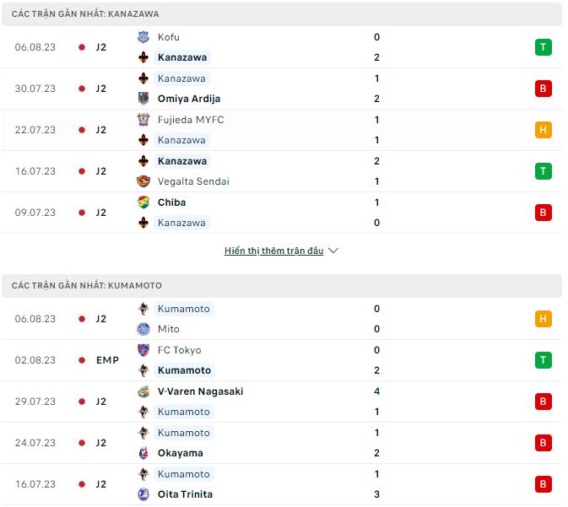Click the Okayama club crest icon
Screen dimensions: 568x507
tap(143, 453)
